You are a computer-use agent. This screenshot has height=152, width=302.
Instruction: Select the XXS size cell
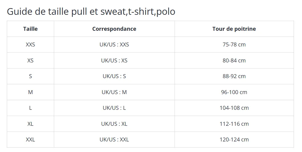tap(30, 45)
